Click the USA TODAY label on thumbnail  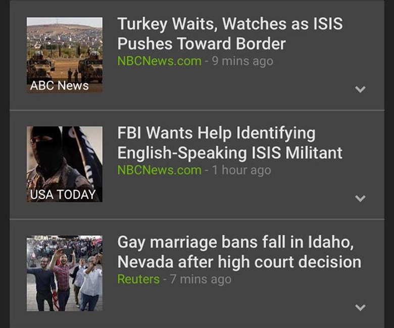(x=63, y=195)
